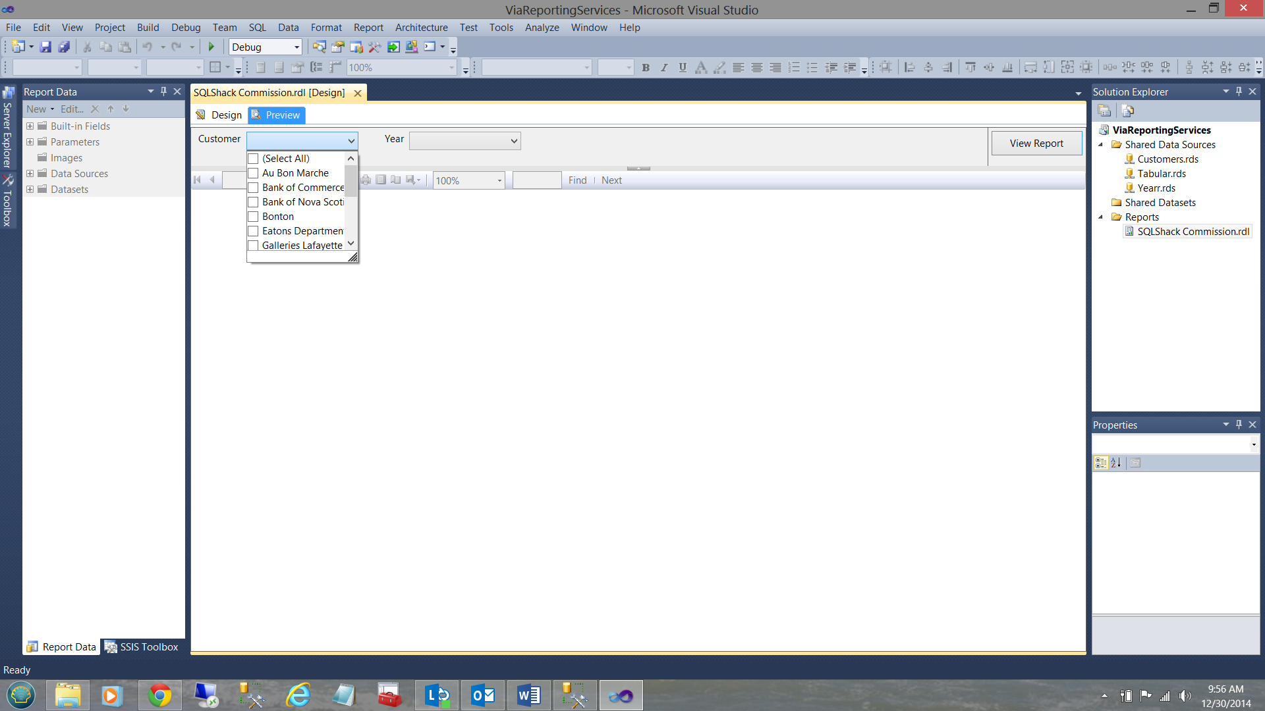This screenshot has height=711, width=1265.
Task: Open Google Chrome from the taskbar
Action: click(159, 695)
